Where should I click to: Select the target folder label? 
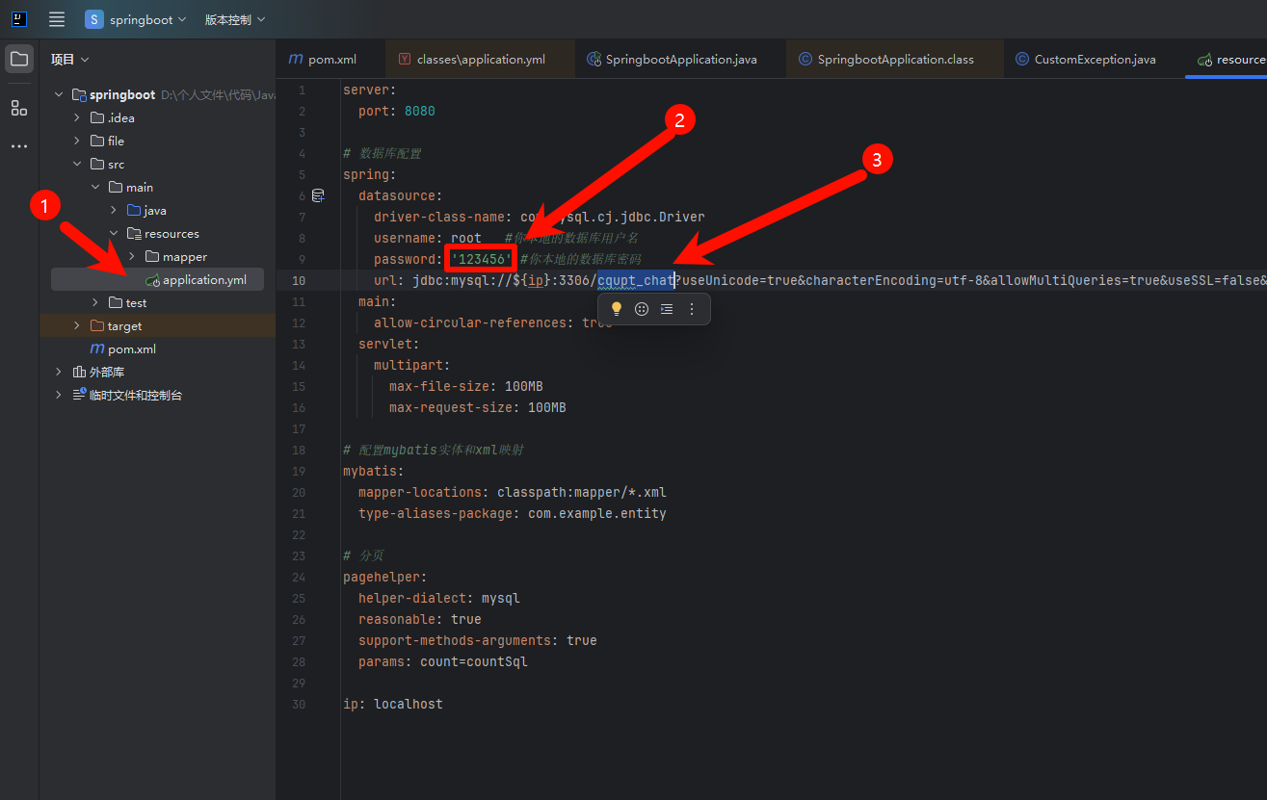coord(124,326)
